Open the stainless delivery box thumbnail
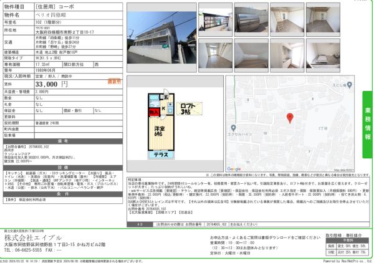Image resolution: width=374 pixels, height=263 pixels. 251,19
